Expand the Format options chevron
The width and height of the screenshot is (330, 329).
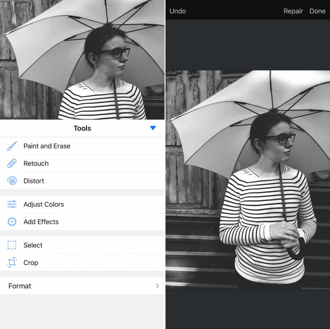[x=157, y=286]
